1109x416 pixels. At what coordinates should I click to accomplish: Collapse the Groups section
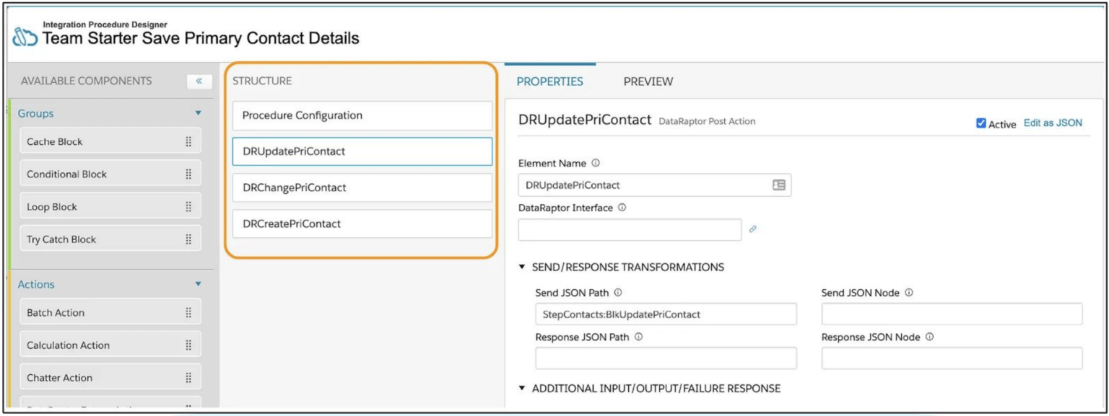[x=199, y=113]
